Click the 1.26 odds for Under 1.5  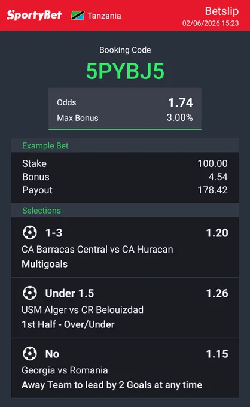pyautogui.click(x=217, y=293)
